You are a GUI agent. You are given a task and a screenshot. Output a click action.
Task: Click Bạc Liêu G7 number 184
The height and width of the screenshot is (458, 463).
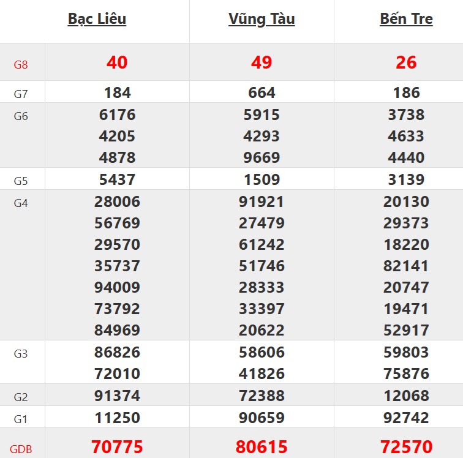[x=117, y=92]
